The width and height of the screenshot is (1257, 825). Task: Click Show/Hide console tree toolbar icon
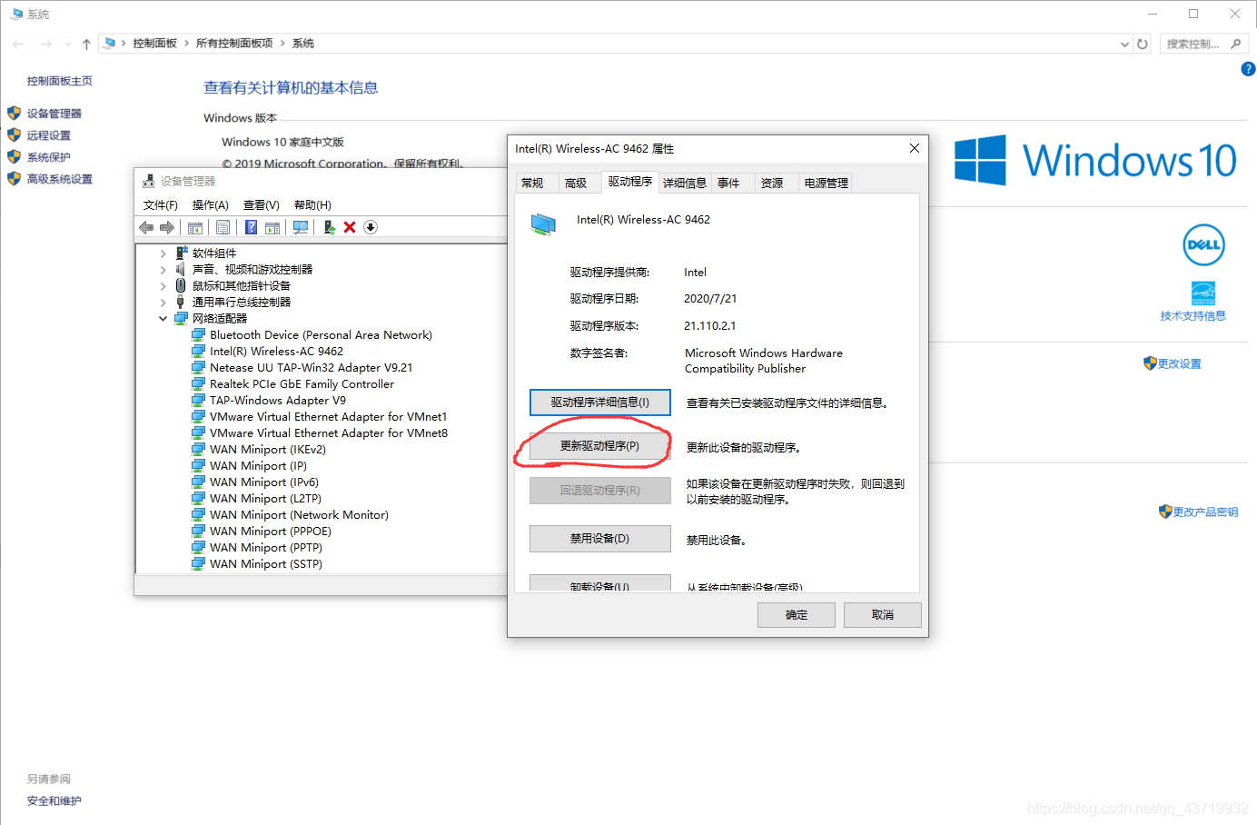click(195, 227)
